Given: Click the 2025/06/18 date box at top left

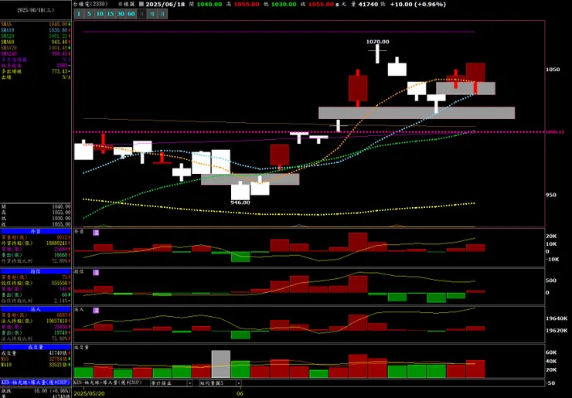Looking at the screenshot, I should pyautogui.click(x=36, y=10).
